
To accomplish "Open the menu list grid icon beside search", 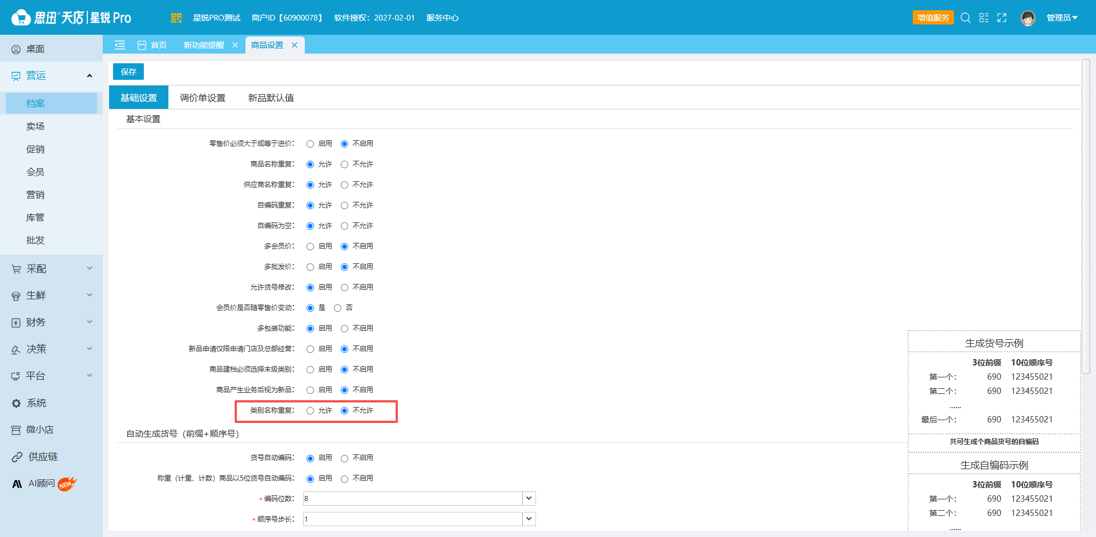I will pyautogui.click(x=984, y=18).
